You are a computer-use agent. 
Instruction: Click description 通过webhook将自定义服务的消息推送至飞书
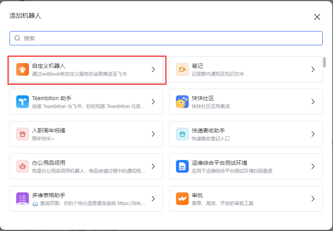coord(79,74)
